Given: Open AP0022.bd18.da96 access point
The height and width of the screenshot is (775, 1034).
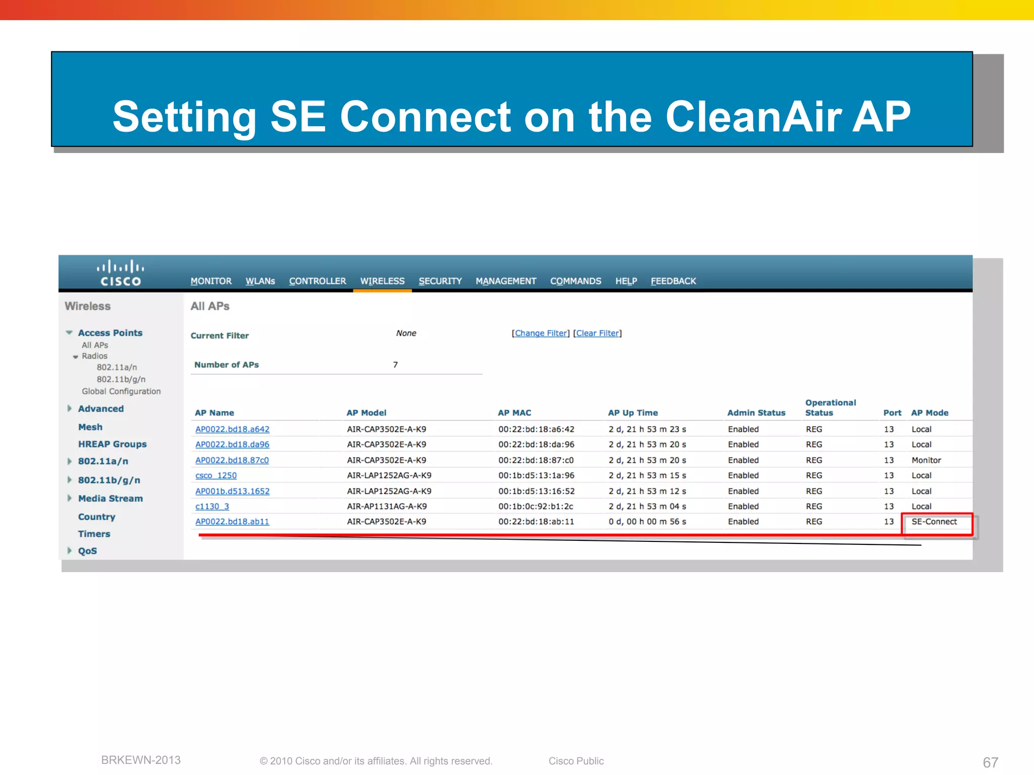Looking at the screenshot, I should (x=232, y=445).
